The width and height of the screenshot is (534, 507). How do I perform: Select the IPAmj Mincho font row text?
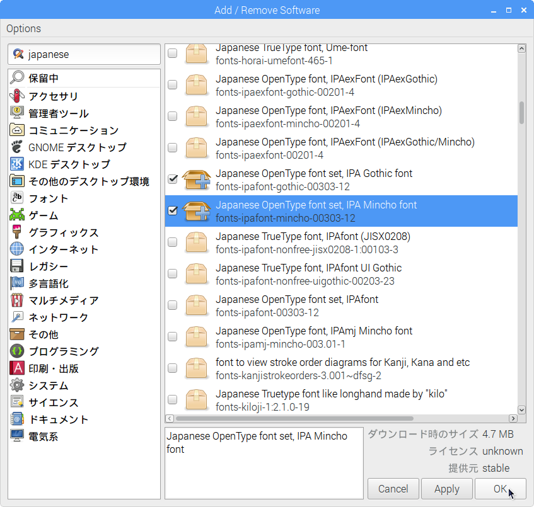[x=314, y=337]
